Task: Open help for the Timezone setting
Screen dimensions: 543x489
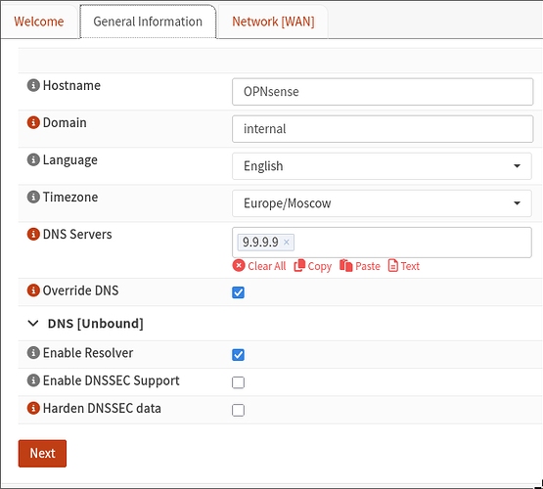Action: click(x=33, y=197)
